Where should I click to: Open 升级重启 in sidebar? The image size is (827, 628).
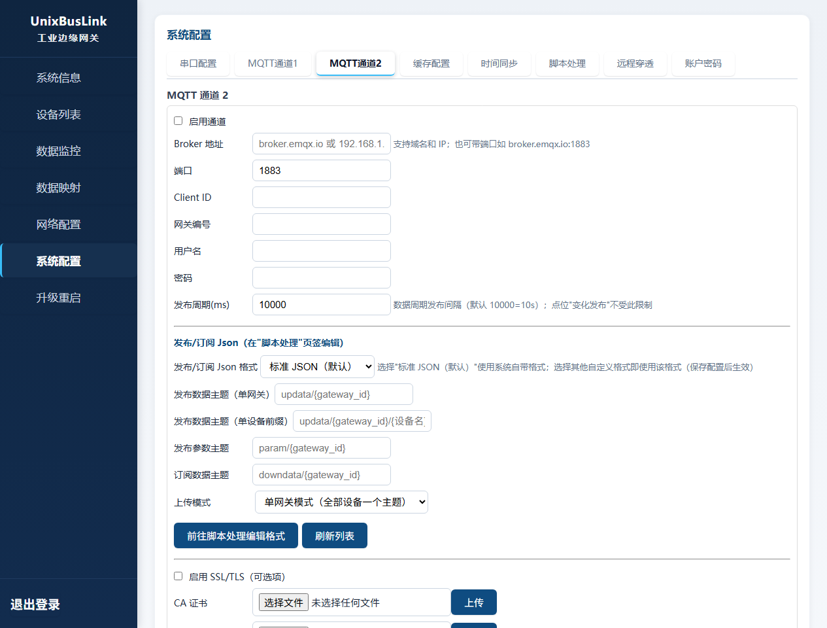click(69, 298)
